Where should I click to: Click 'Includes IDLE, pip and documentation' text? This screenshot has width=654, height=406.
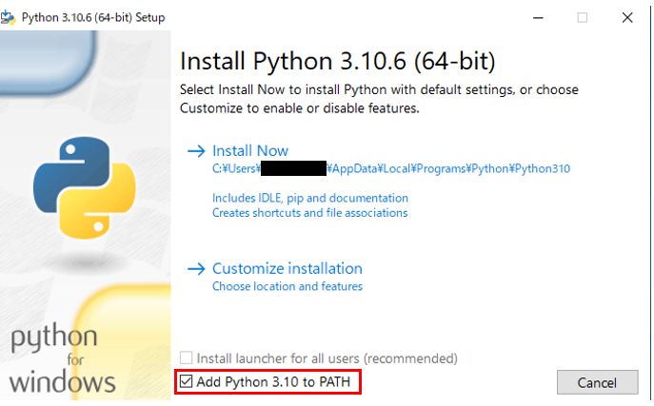click(x=309, y=198)
